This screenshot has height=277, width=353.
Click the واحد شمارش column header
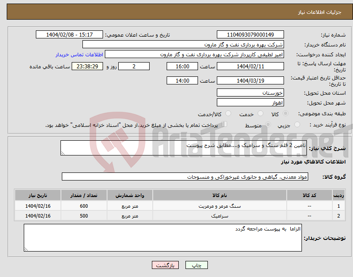coord(130,195)
